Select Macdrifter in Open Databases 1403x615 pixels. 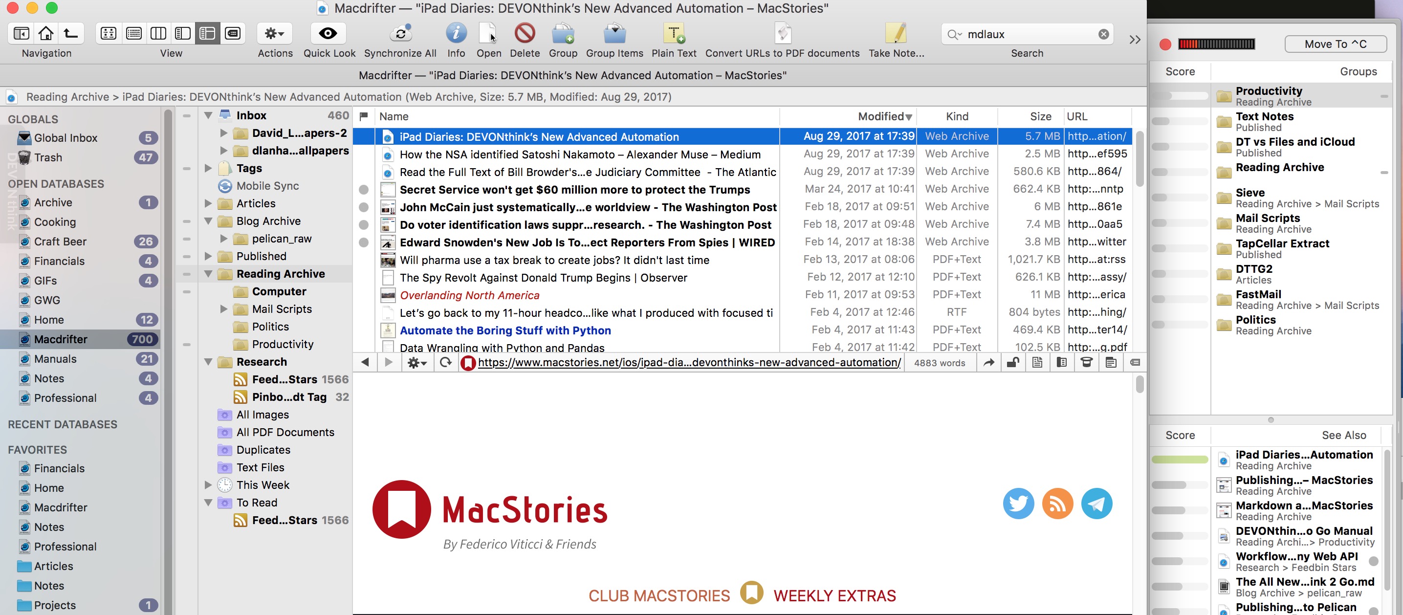(81, 339)
